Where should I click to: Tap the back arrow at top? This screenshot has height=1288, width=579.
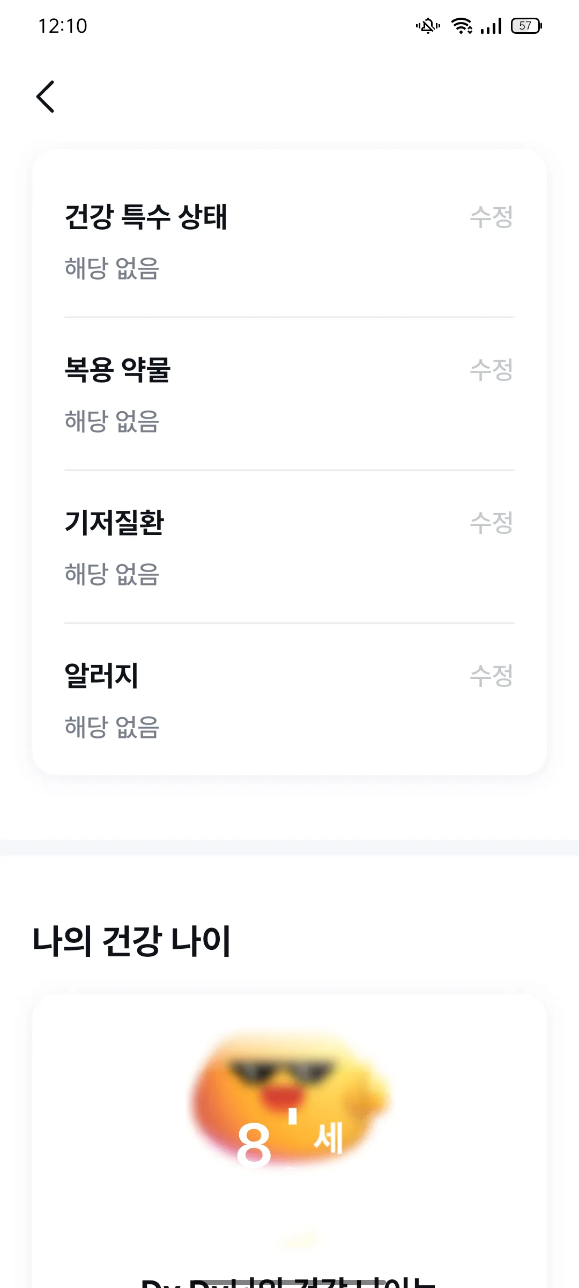point(46,97)
